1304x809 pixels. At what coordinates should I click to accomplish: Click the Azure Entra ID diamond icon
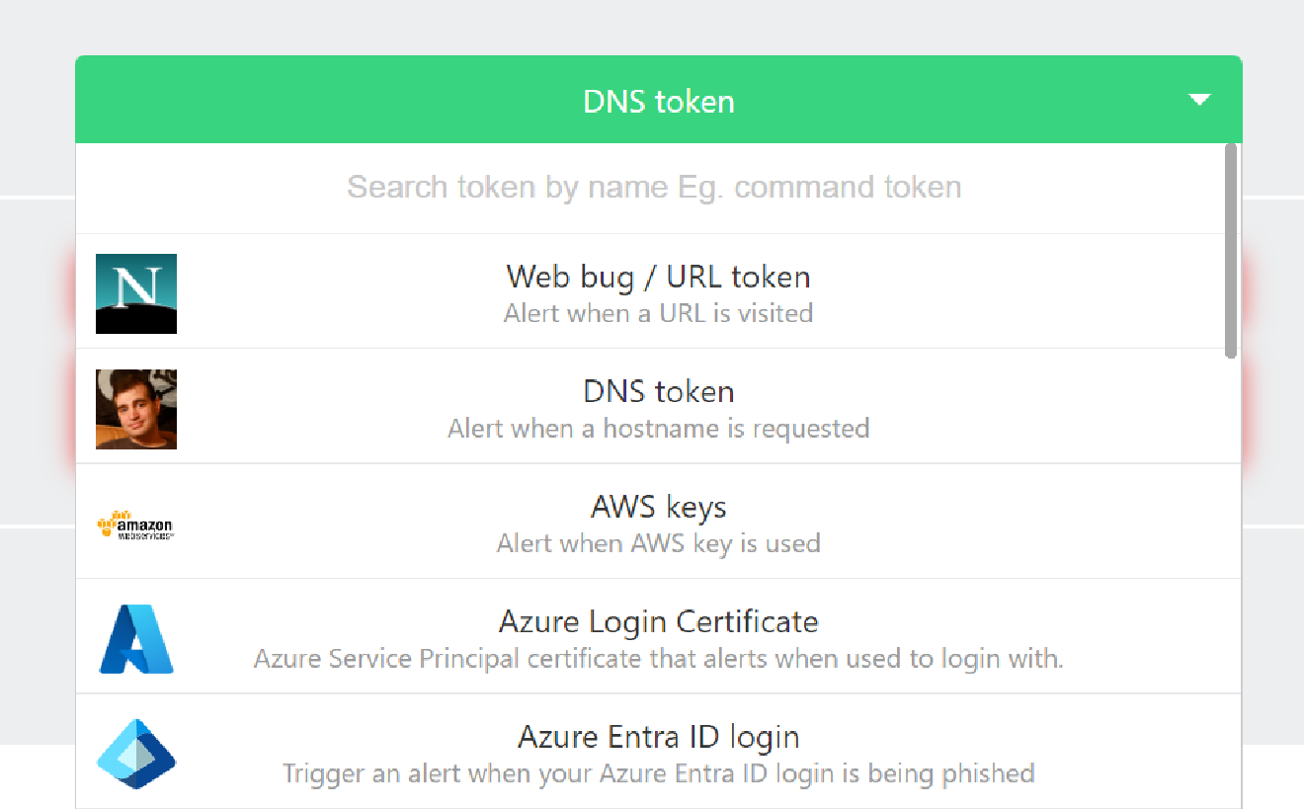135,754
